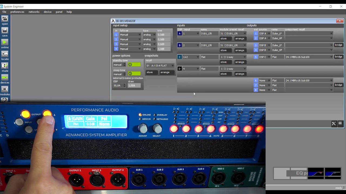The width and height of the screenshot is (346, 194).
Task: Click the save floppy icon
Action: click(x=5, y=30)
